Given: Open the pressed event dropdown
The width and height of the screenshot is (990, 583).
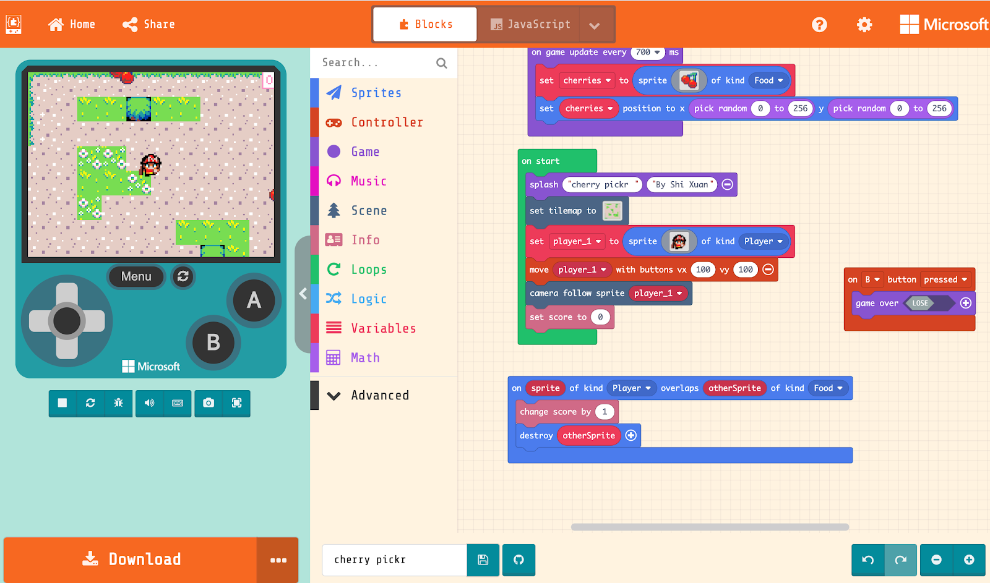Looking at the screenshot, I should pyautogui.click(x=945, y=279).
